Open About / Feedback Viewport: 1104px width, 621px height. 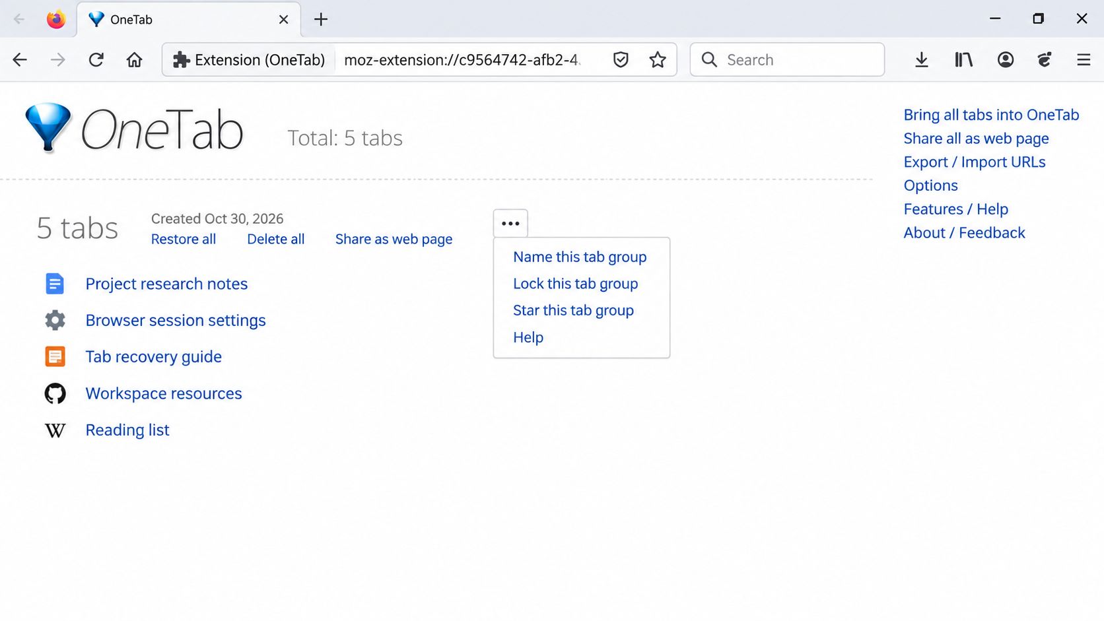coord(964,233)
